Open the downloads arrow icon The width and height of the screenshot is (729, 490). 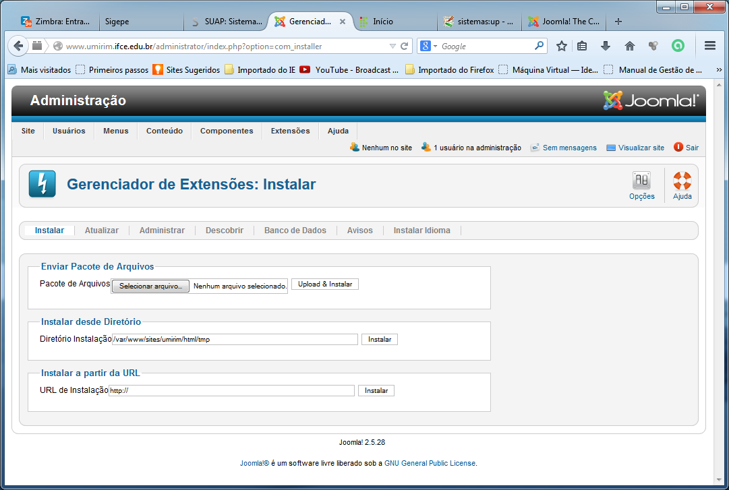click(606, 46)
